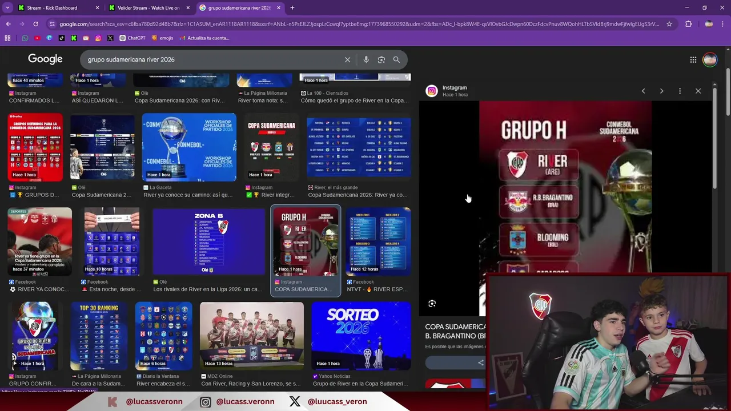Open the Instagram bookmark icon
731x411 pixels.
[98, 38]
